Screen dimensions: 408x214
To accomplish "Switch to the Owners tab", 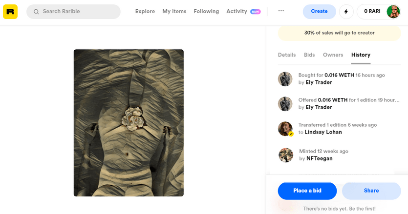I will click(x=333, y=55).
